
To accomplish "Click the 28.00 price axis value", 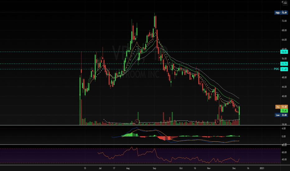I will [284, 124].
